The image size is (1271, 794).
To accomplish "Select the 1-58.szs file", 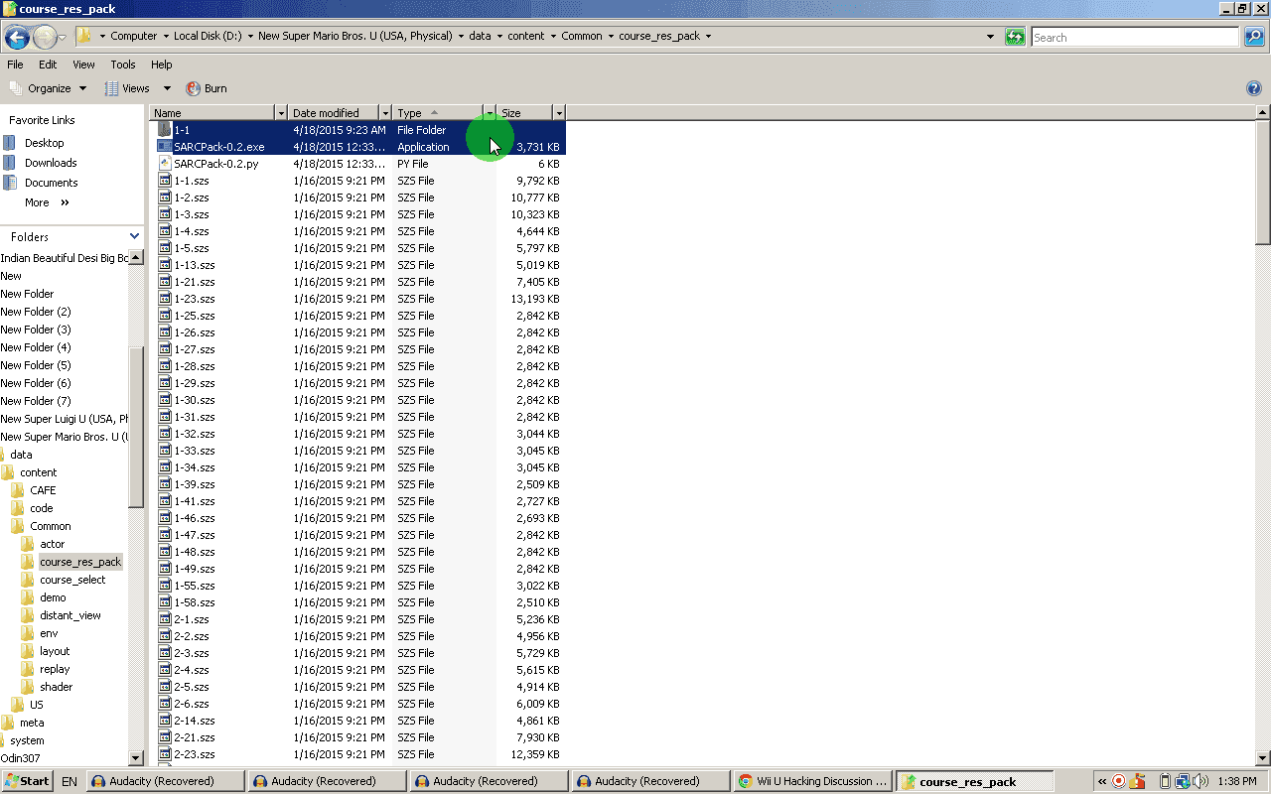I will [x=195, y=602].
